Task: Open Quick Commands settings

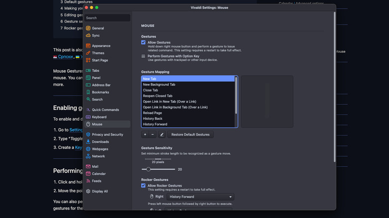Action: [x=105, y=110]
